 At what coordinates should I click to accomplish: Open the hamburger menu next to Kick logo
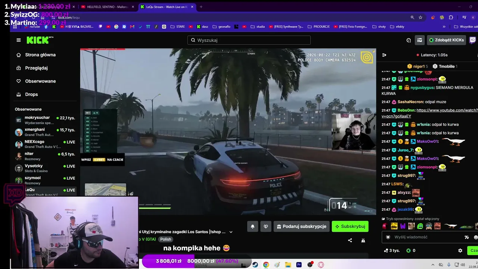coord(19,40)
